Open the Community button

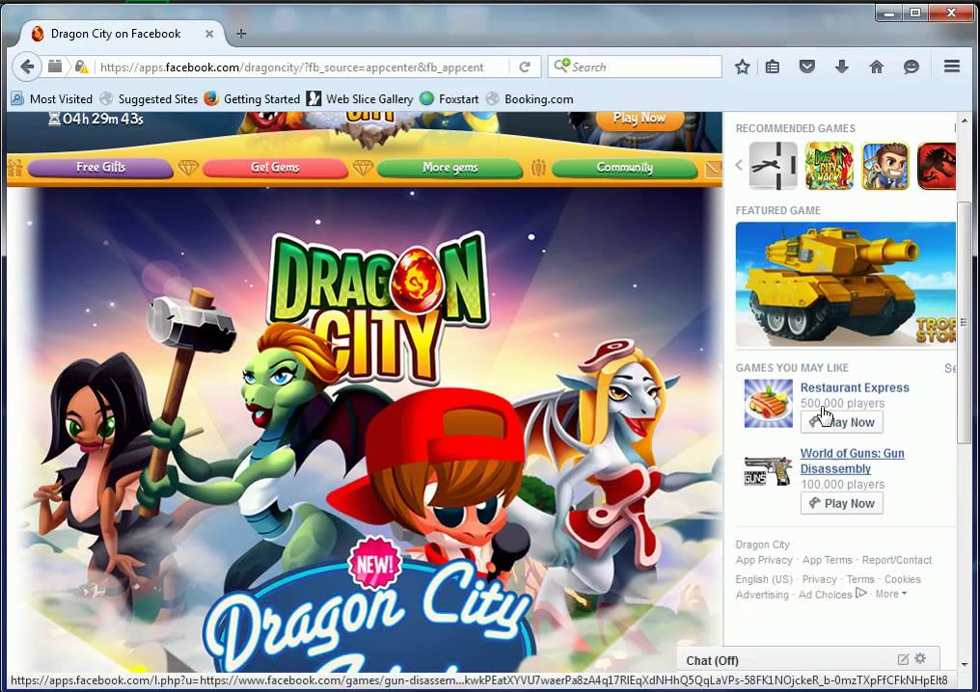coord(624,168)
